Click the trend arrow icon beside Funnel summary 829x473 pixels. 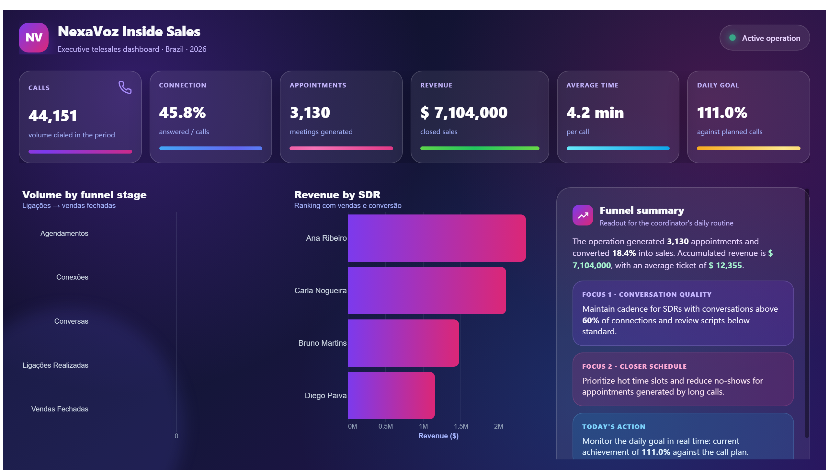click(x=583, y=215)
